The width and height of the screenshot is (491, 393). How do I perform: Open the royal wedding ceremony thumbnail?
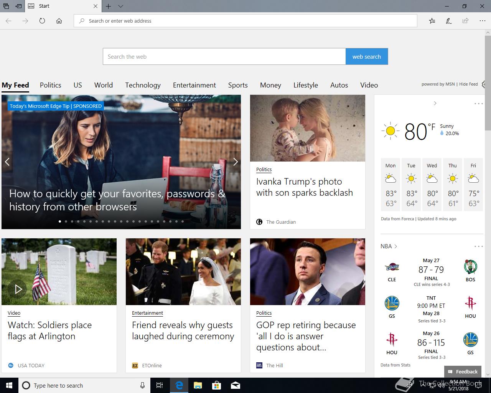183,272
